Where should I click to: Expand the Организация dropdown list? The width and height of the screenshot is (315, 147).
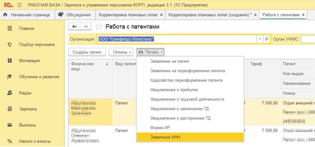(260, 39)
